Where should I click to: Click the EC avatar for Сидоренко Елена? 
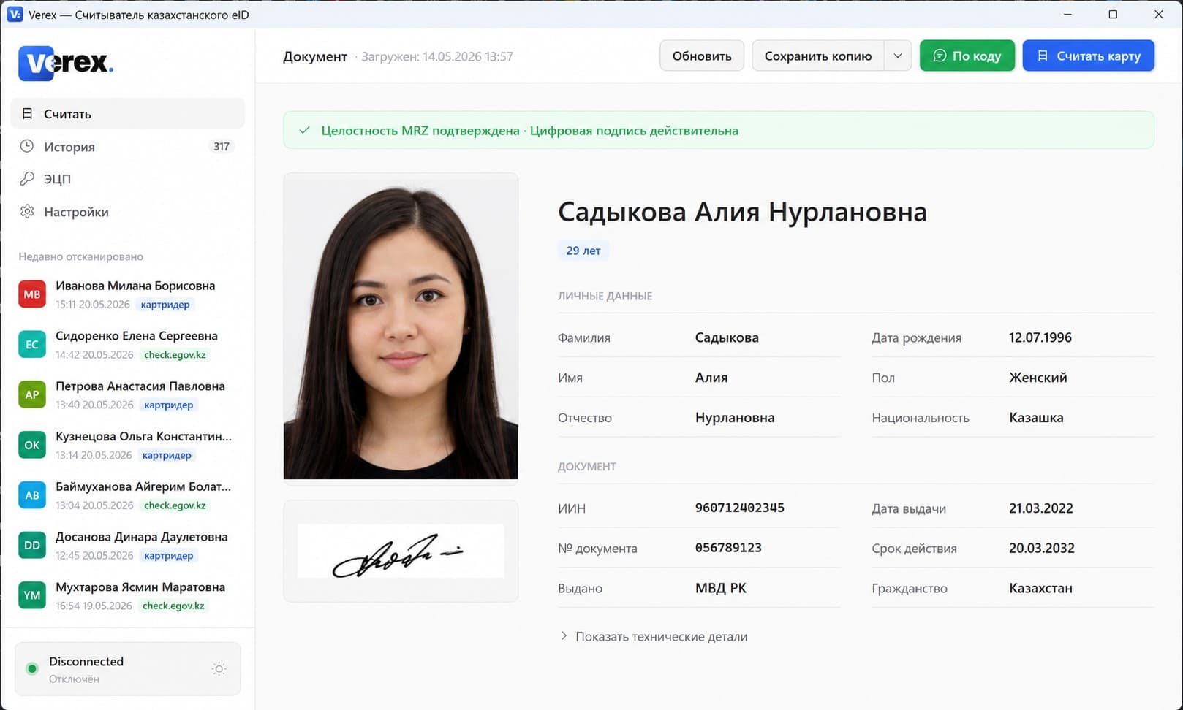[x=32, y=345]
